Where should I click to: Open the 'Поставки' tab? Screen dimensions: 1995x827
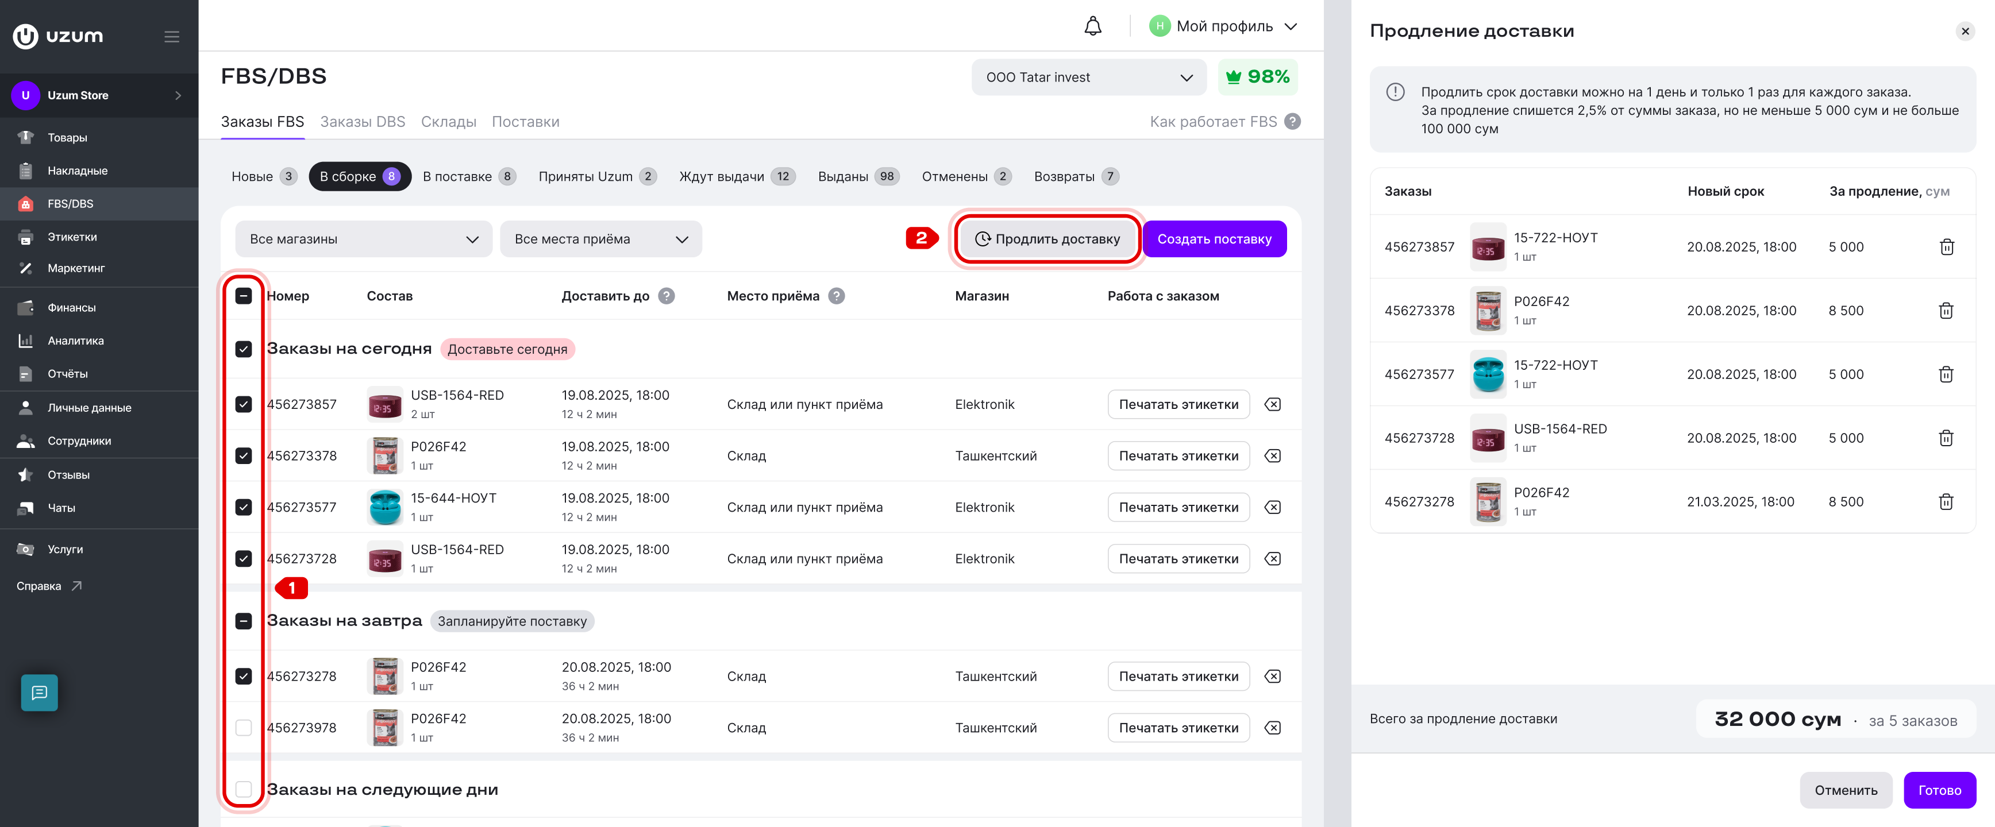point(525,122)
